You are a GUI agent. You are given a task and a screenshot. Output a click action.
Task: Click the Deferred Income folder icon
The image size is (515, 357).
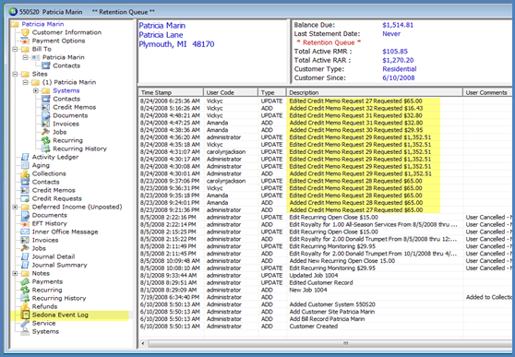[x=25, y=207]
